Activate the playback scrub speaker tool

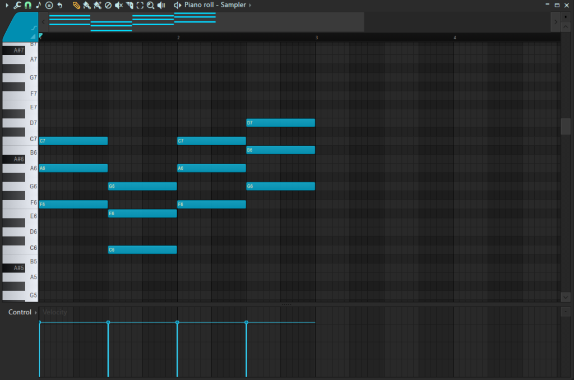[x=161, y=5]
